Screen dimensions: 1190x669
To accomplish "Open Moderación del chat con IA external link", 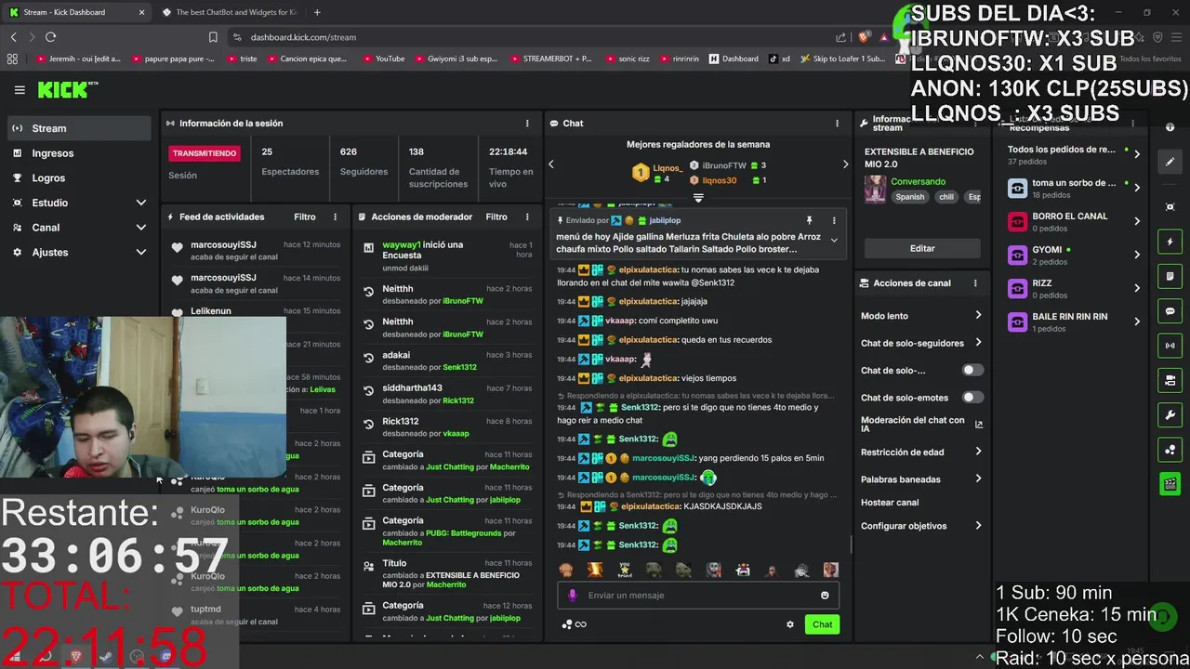I will tap(979, 425).
